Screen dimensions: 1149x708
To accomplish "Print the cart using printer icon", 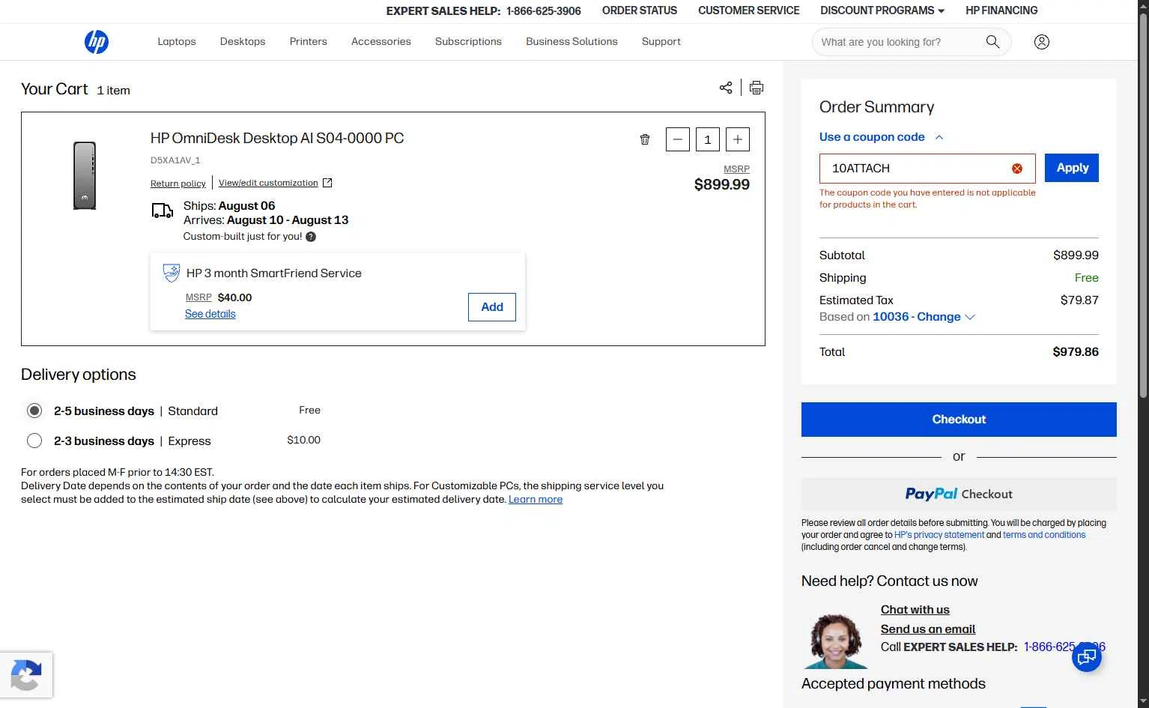I will pos(757,88).
